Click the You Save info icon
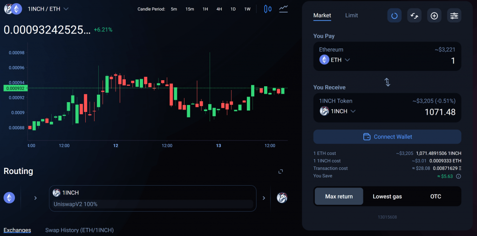The width and height of the screenshot is (477, 236). pyautogui.click(x=459, y=176)
